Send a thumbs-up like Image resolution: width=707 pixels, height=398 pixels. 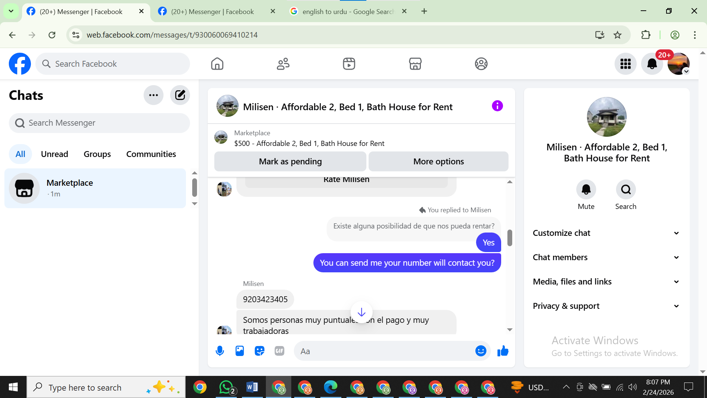[x=503, y=351]
